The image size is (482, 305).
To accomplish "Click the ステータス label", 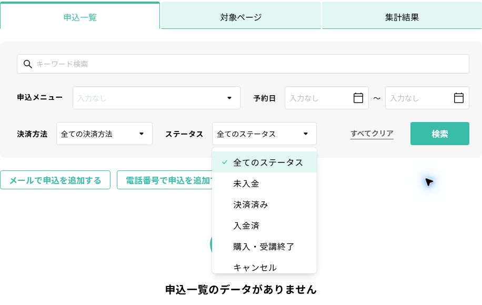I will click(184, 134).
